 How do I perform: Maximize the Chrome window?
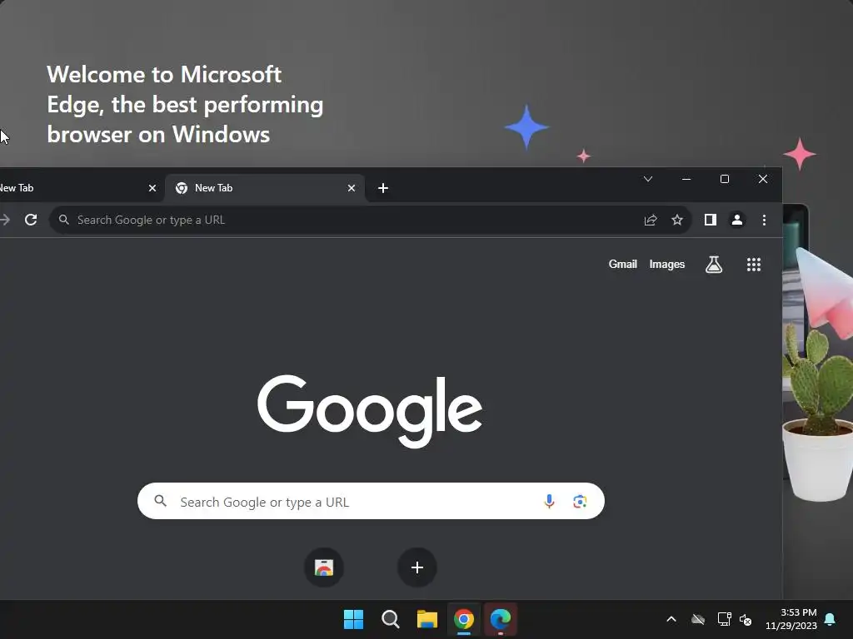725,179
